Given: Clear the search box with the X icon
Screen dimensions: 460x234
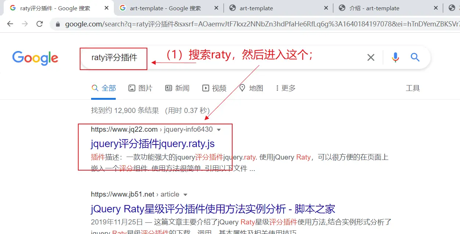Looking at the screenshot, I should (x=371, y=57).
